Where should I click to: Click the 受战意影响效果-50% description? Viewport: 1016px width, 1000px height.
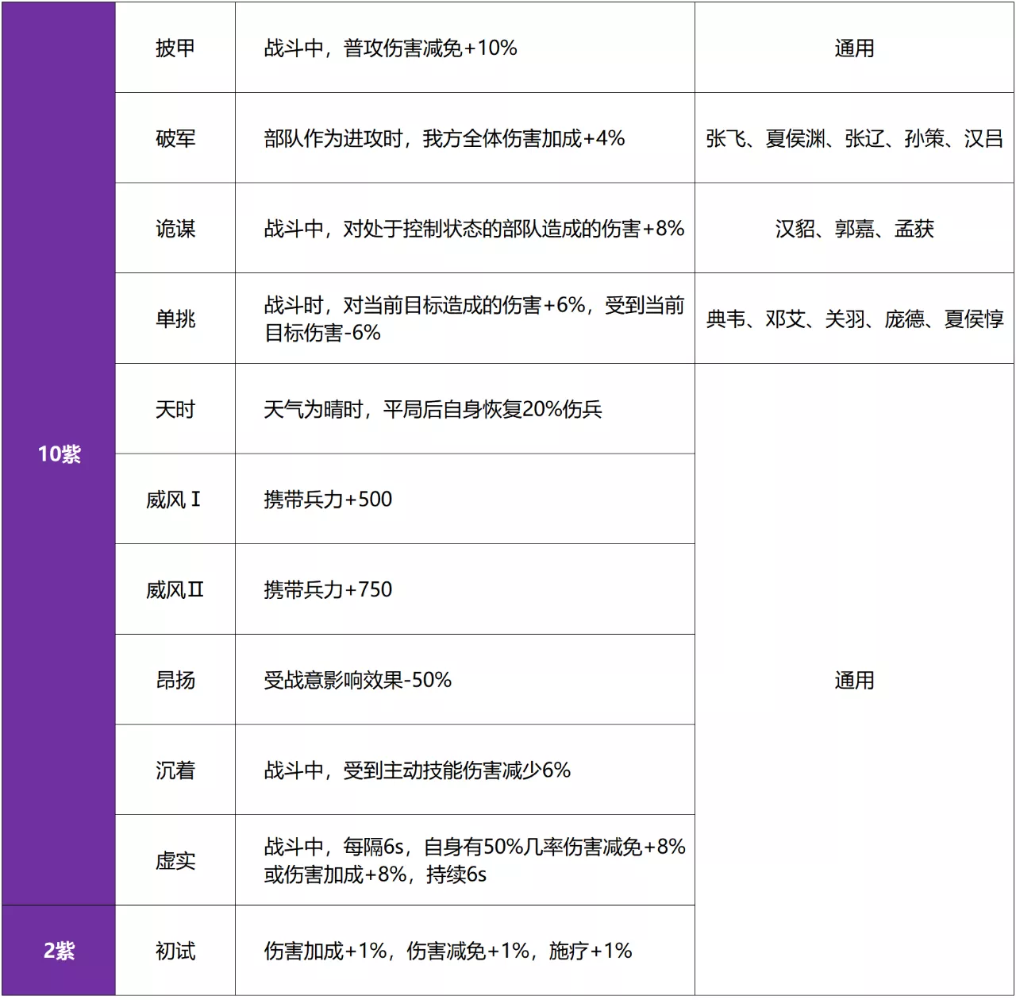(357, 681)
